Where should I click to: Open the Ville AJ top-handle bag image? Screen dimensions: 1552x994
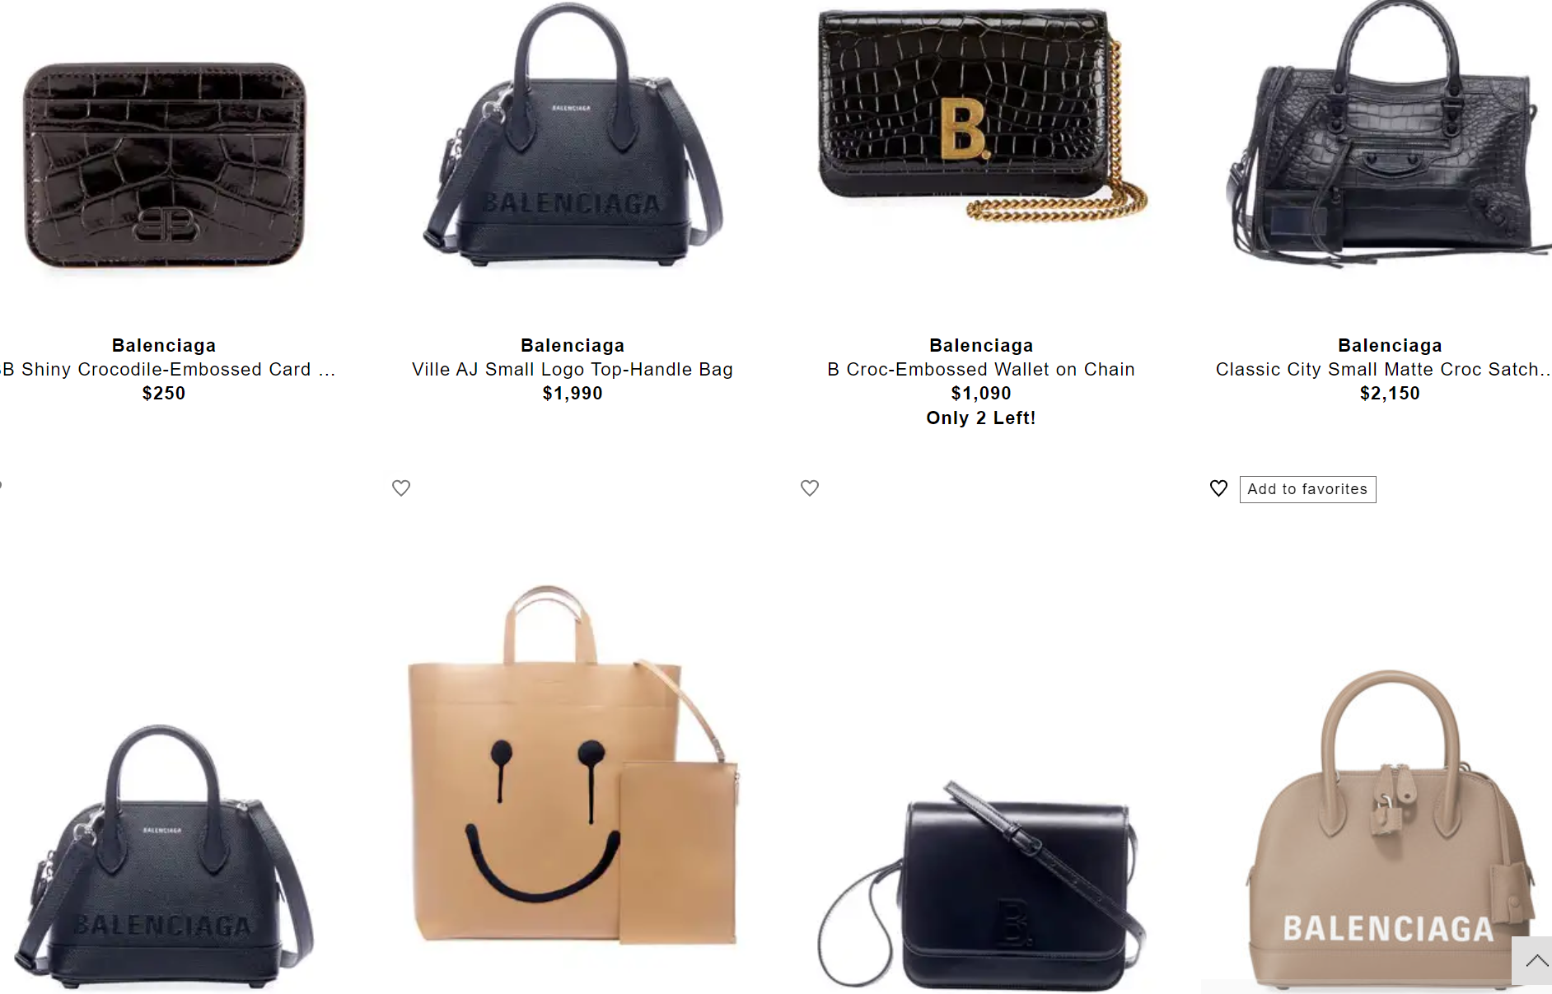(573, 136)
